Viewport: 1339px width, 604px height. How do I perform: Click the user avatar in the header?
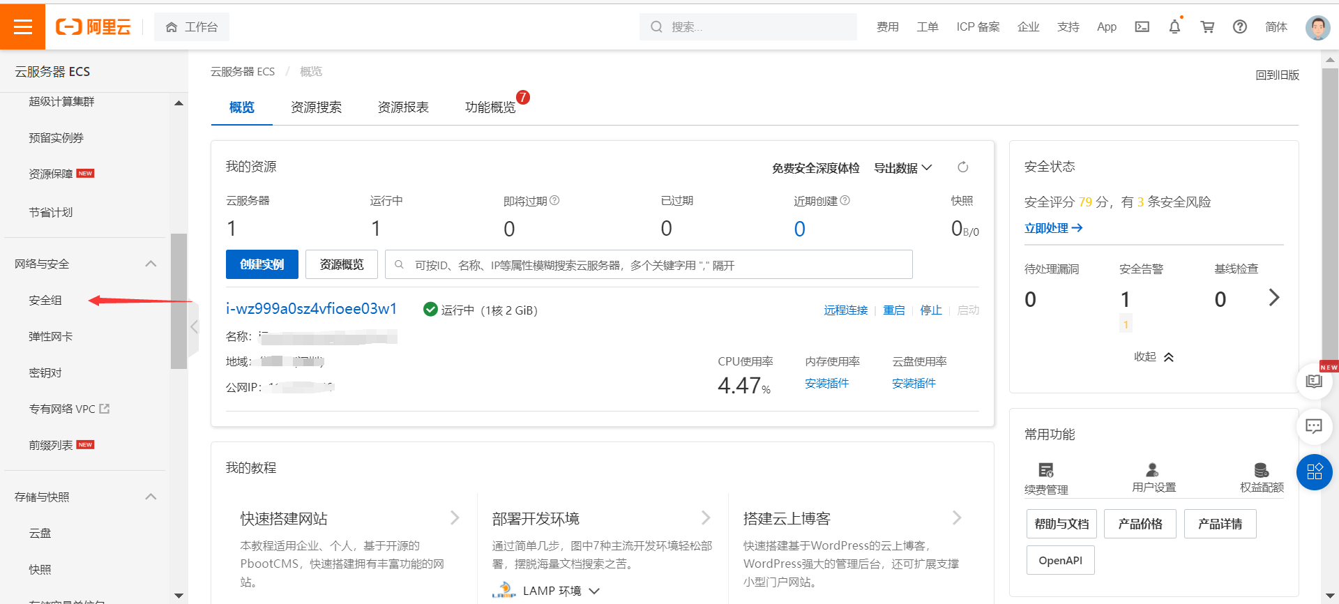[1317, 28]
